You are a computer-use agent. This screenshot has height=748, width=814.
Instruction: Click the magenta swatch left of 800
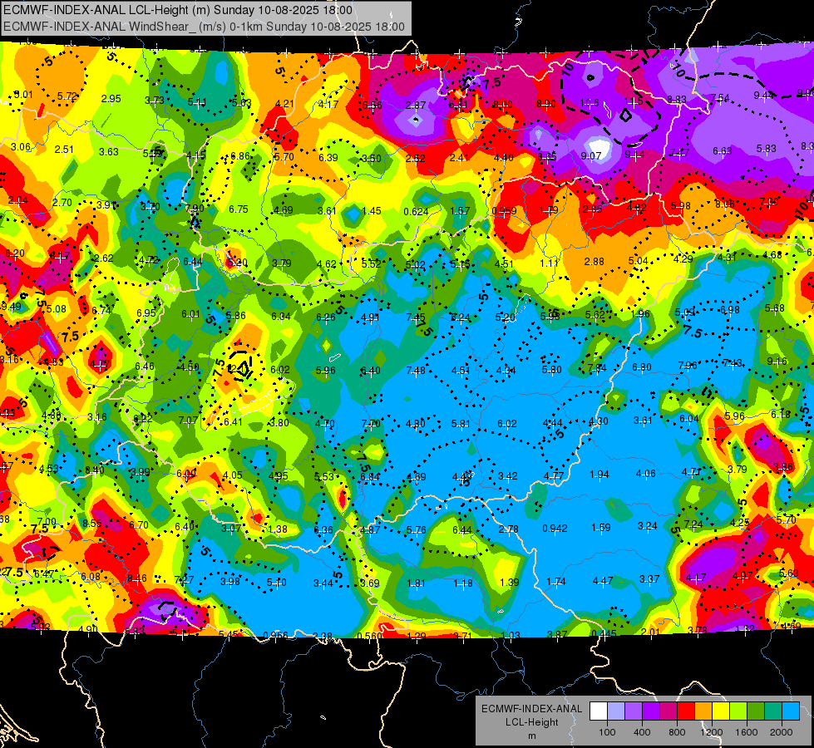[x=668, y=711]
